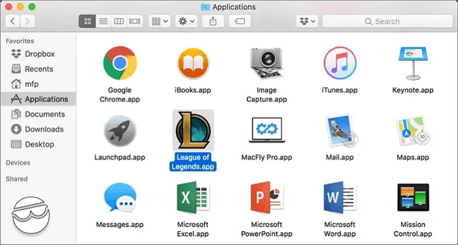Screen dimensions: 458x245
Task: Switch to icon view mode
Action: click(87, 22)
